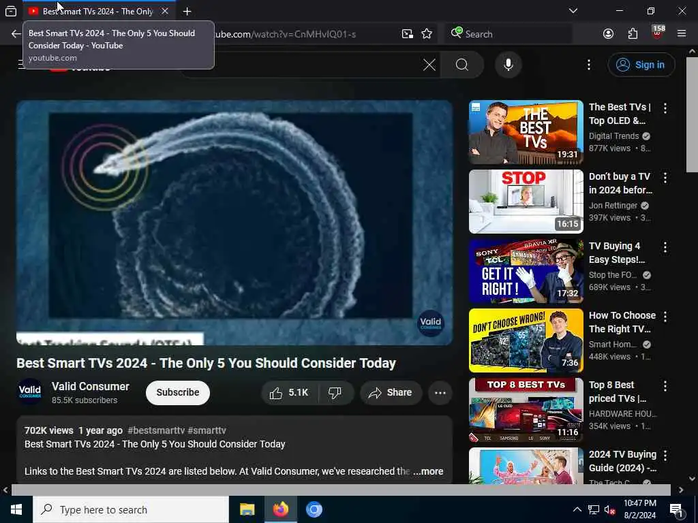This screenshot has height=523, width=698.
Task: Click the scroll down arrow of page scrollbar
Action: [x=693, y=479]
